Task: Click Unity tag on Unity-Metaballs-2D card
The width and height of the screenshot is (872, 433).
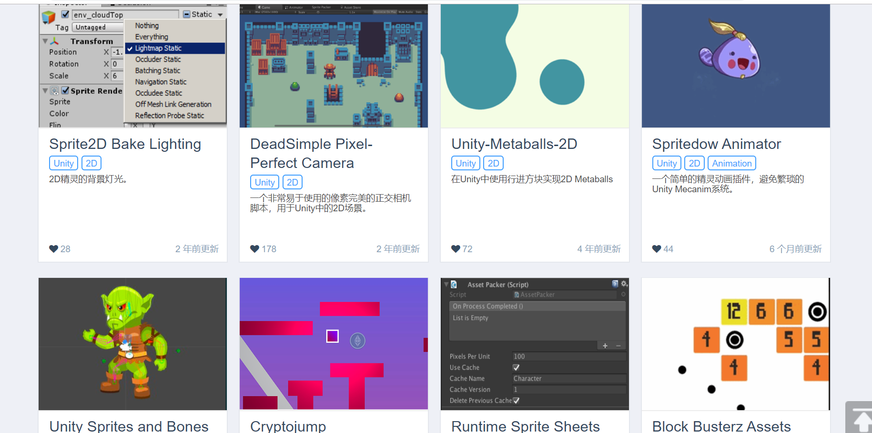Action: point(466,163)
